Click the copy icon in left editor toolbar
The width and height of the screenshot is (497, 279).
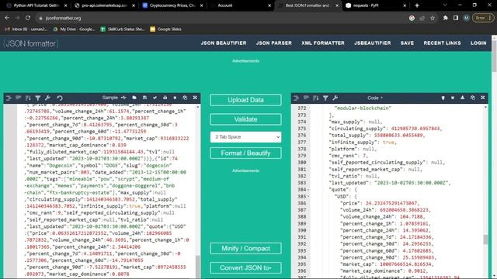185,98
